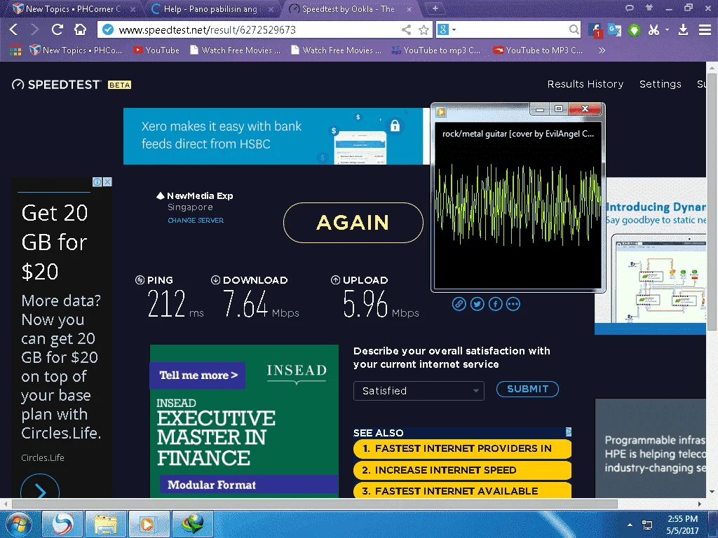Show hidden system tray icons
The width and height of the screenshot is (718, 538).
630,525
